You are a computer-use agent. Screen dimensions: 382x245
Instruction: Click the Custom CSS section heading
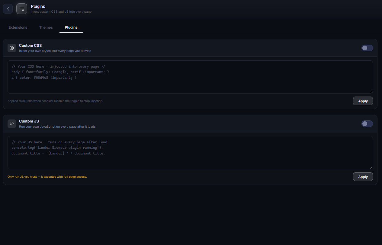click(x=30, y=46)
